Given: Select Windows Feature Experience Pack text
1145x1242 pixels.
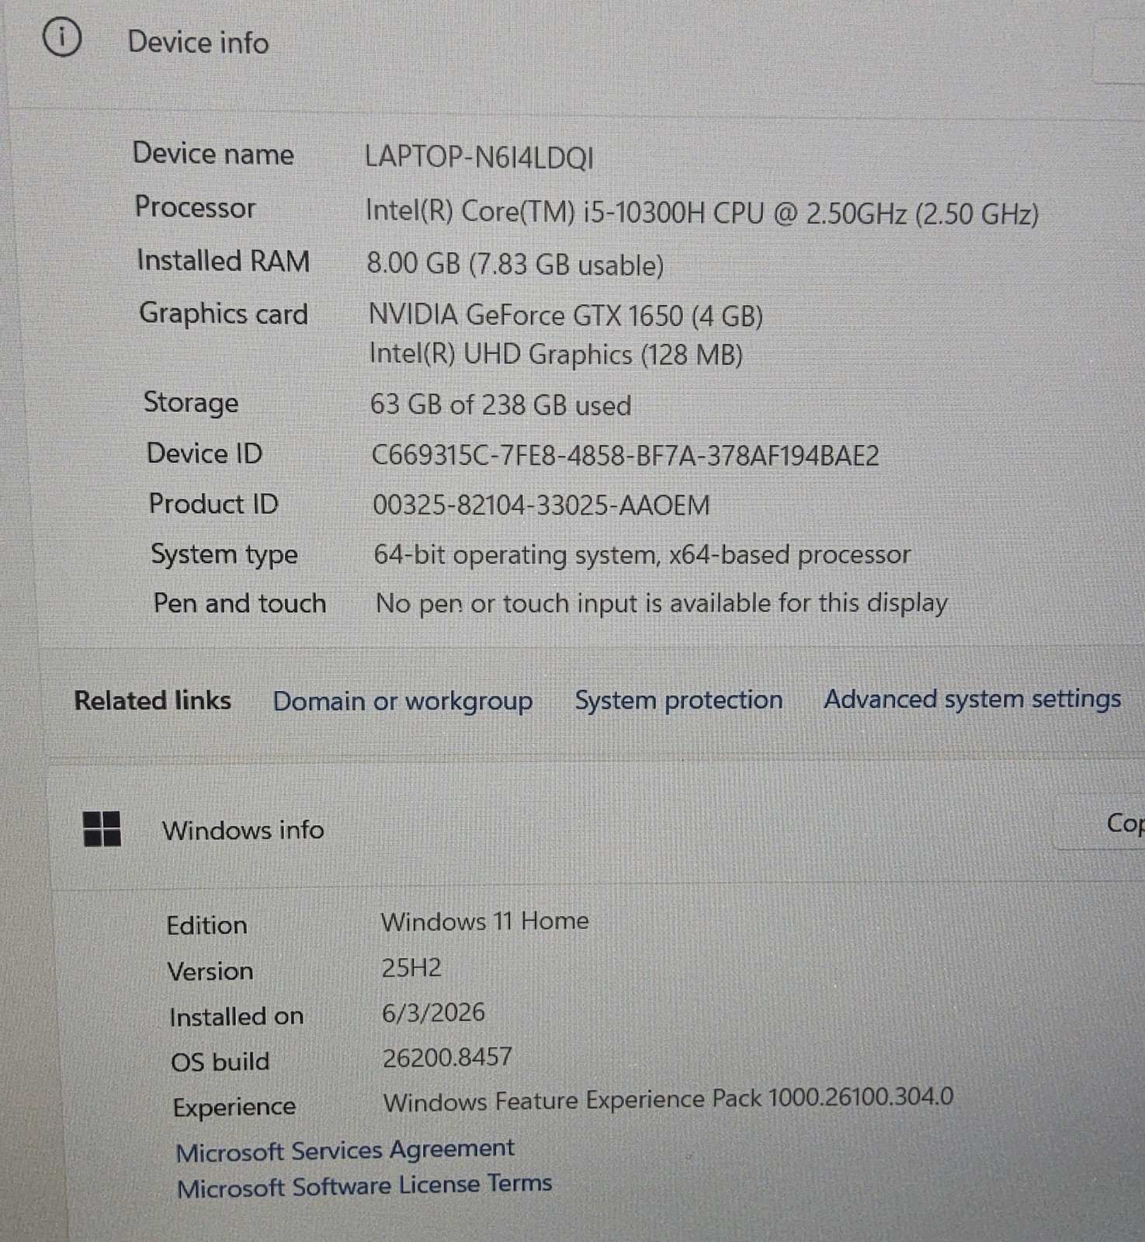Looking at the screenshot, I should (668, 1100).
